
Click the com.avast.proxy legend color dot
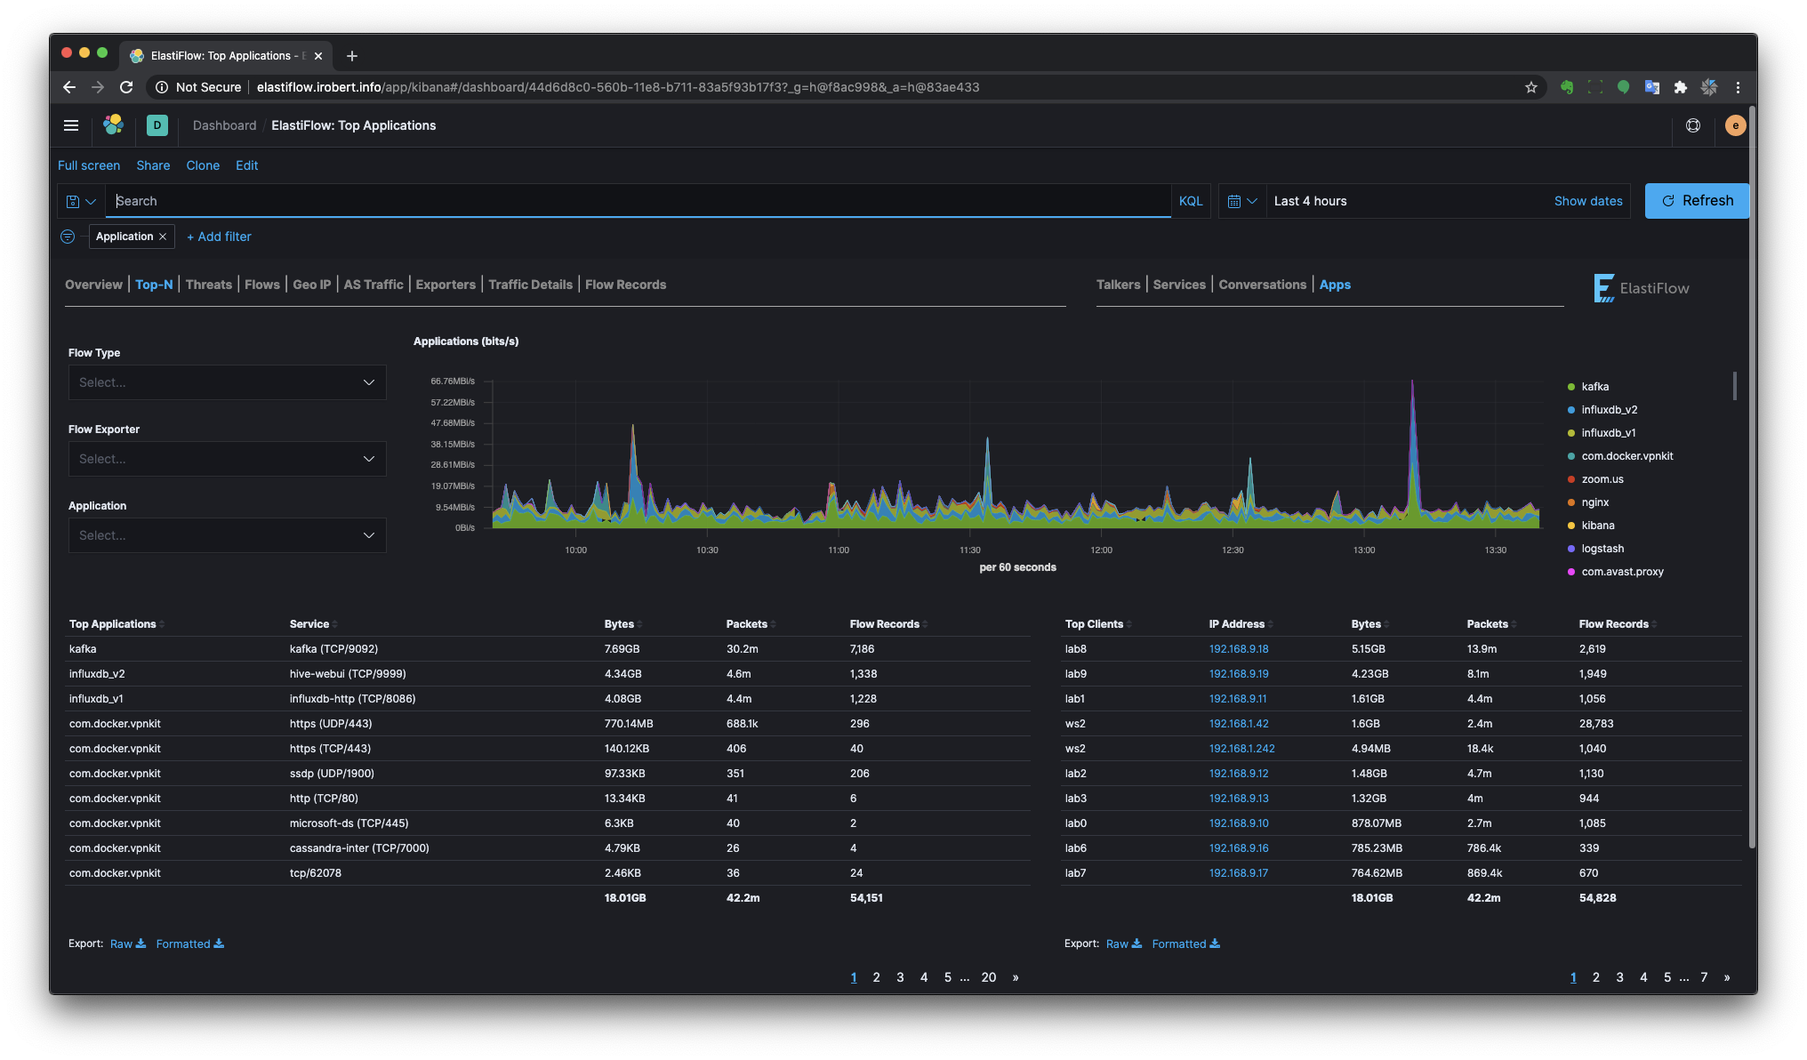coord(1571,572)
